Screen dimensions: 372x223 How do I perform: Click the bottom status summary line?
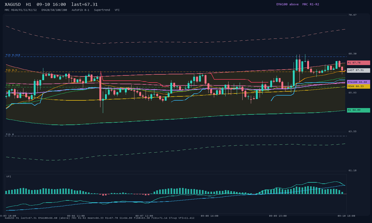100,218
